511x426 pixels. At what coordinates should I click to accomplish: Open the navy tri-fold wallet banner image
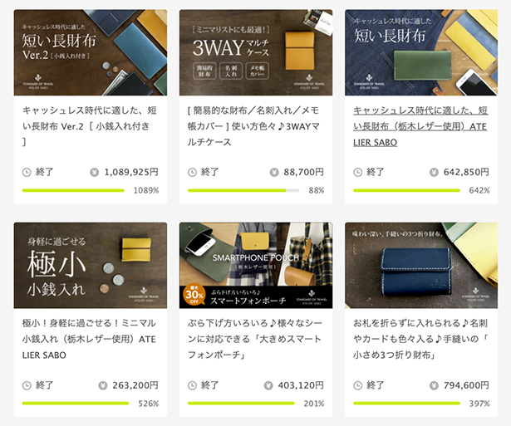[x=421, y=266]
